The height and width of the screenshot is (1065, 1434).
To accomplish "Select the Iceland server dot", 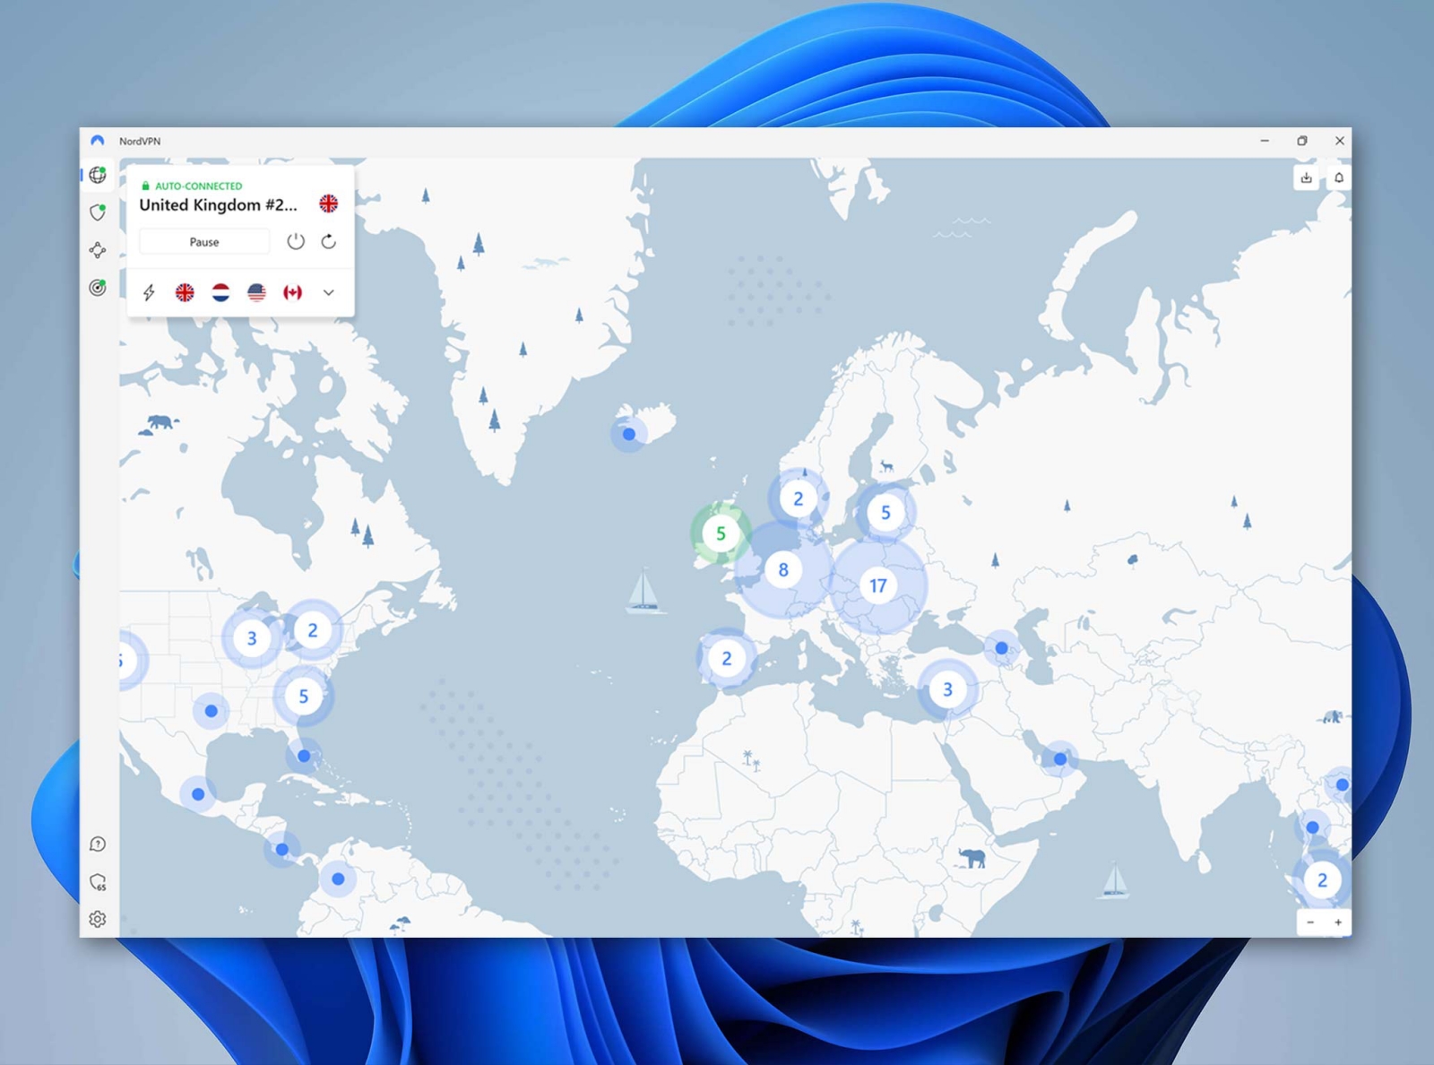I will (x=629, y=434).
